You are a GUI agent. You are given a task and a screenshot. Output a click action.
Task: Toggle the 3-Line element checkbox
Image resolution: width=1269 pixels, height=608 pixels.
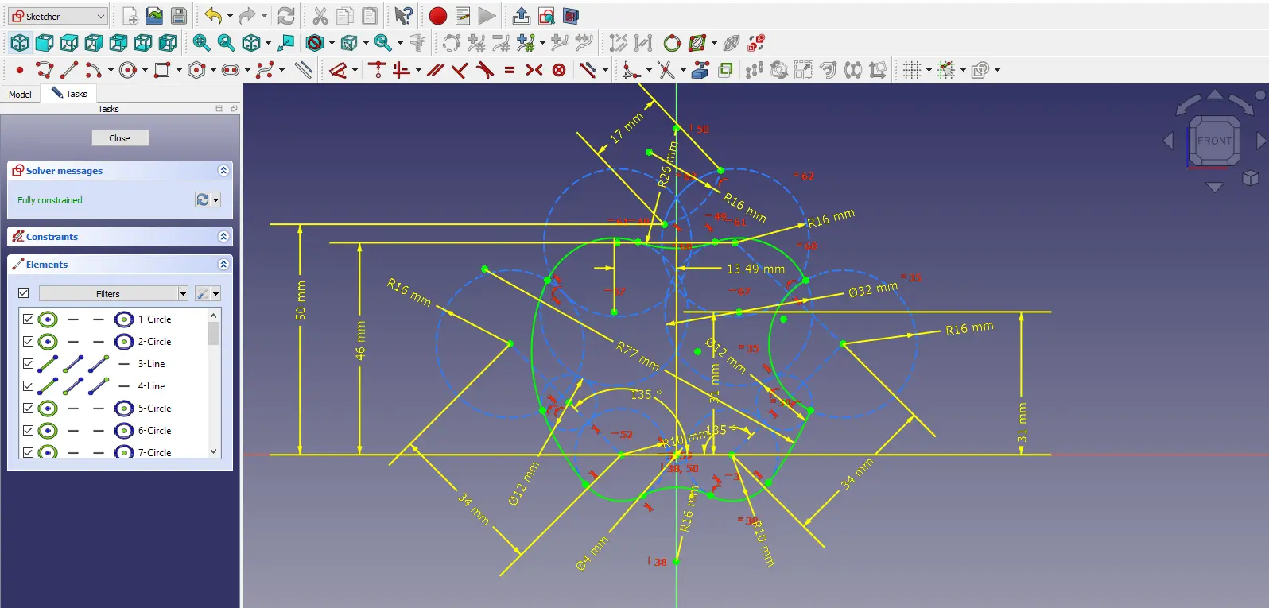29,364
